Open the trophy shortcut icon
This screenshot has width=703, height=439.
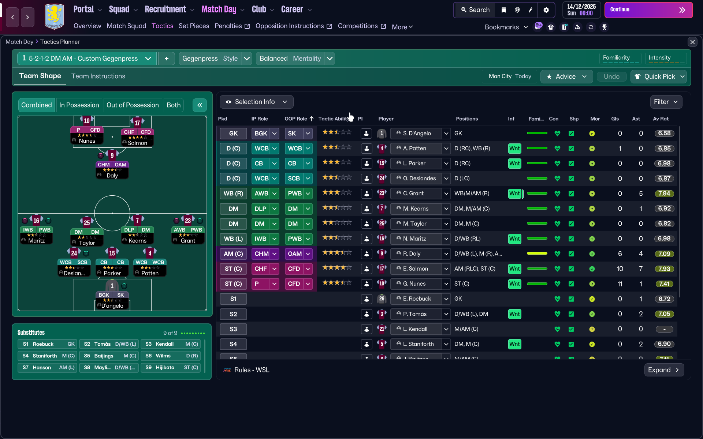click(604, 27)
